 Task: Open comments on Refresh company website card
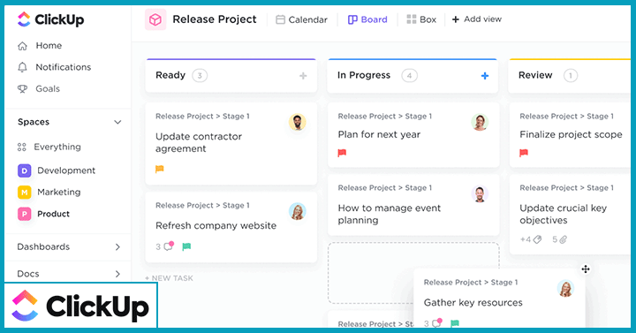coord(168,246)
